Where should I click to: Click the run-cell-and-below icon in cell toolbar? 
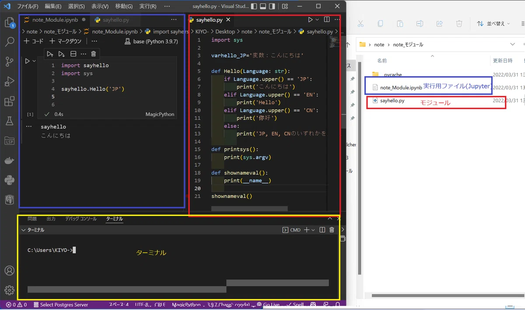[x=62, y=54]
